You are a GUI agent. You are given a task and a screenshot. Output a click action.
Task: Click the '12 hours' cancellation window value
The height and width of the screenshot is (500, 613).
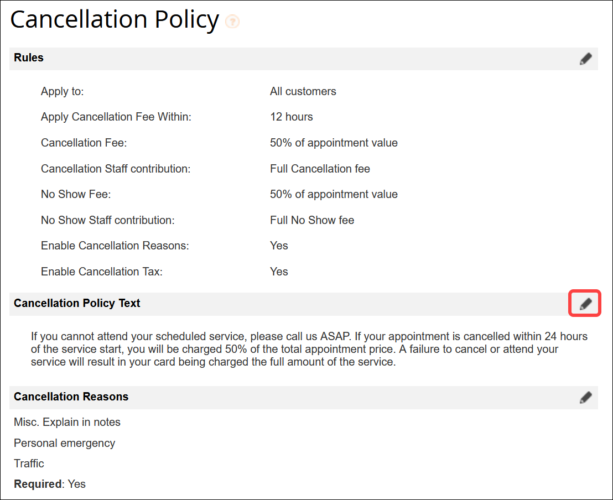pos(291,117)
